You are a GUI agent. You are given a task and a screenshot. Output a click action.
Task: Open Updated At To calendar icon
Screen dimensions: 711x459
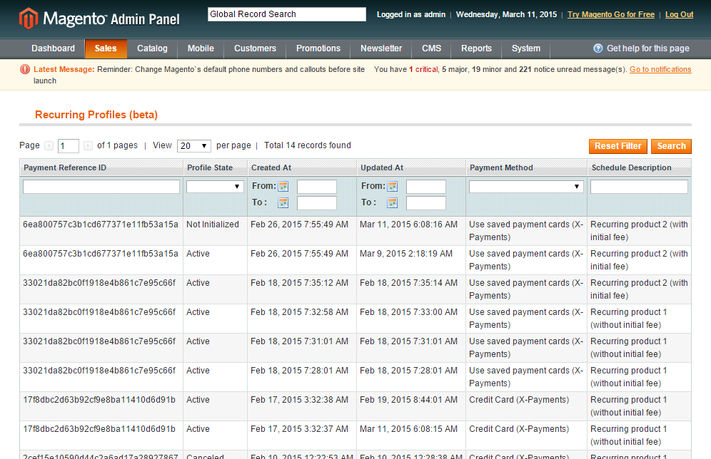coord(393,203)
